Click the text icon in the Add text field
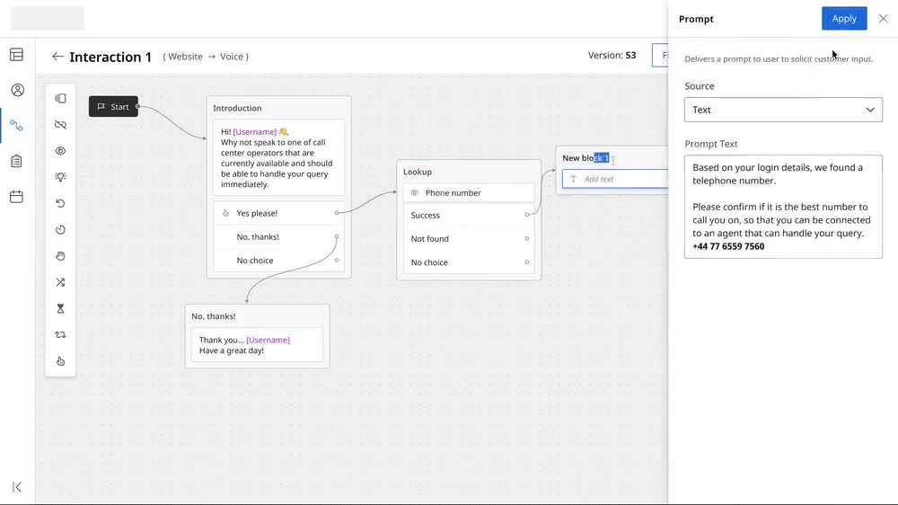The width and height of the screenshot is (898, 505). 573,179
